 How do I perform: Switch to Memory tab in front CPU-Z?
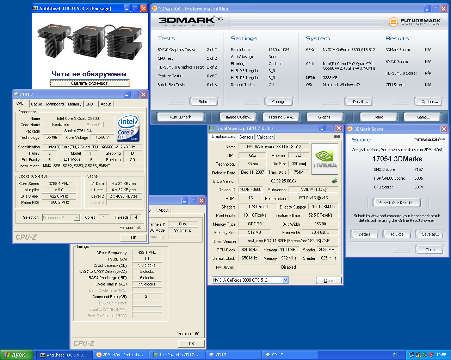75,104
